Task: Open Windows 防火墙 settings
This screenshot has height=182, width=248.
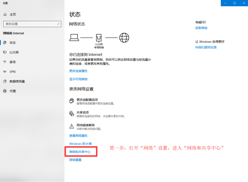Action: point(80,144)
